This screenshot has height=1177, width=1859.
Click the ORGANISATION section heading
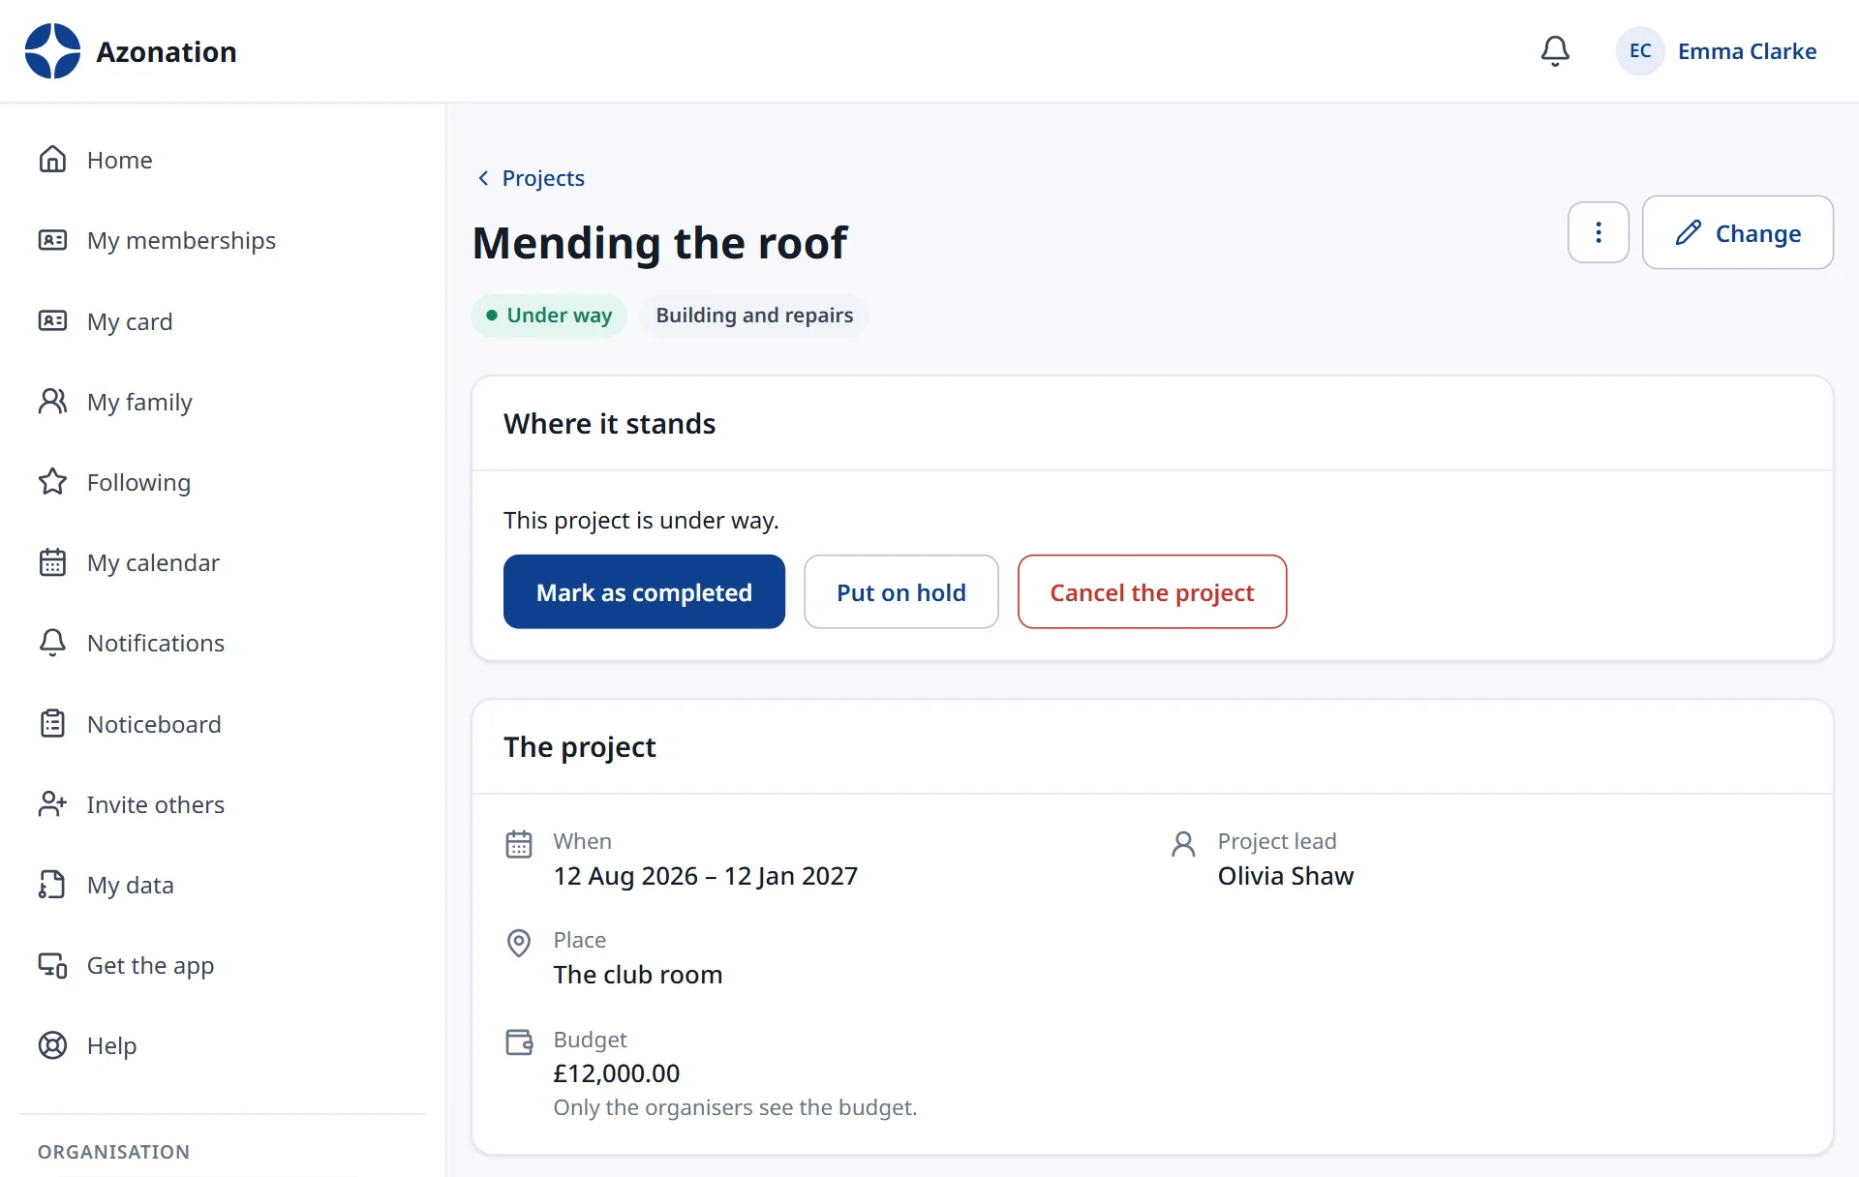point(113,1152)
